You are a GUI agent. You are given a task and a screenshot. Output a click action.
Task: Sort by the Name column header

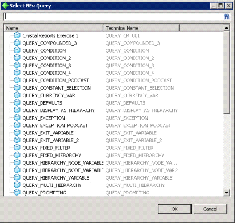coord(54,28)
